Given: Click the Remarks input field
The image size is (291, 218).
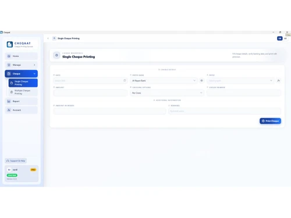Looking at the screenshot, I should point(225,111).
